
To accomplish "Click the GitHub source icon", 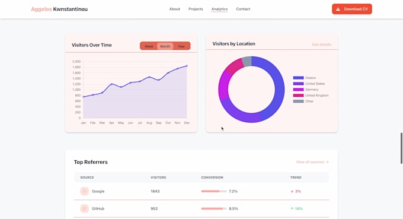I will 84,208.
